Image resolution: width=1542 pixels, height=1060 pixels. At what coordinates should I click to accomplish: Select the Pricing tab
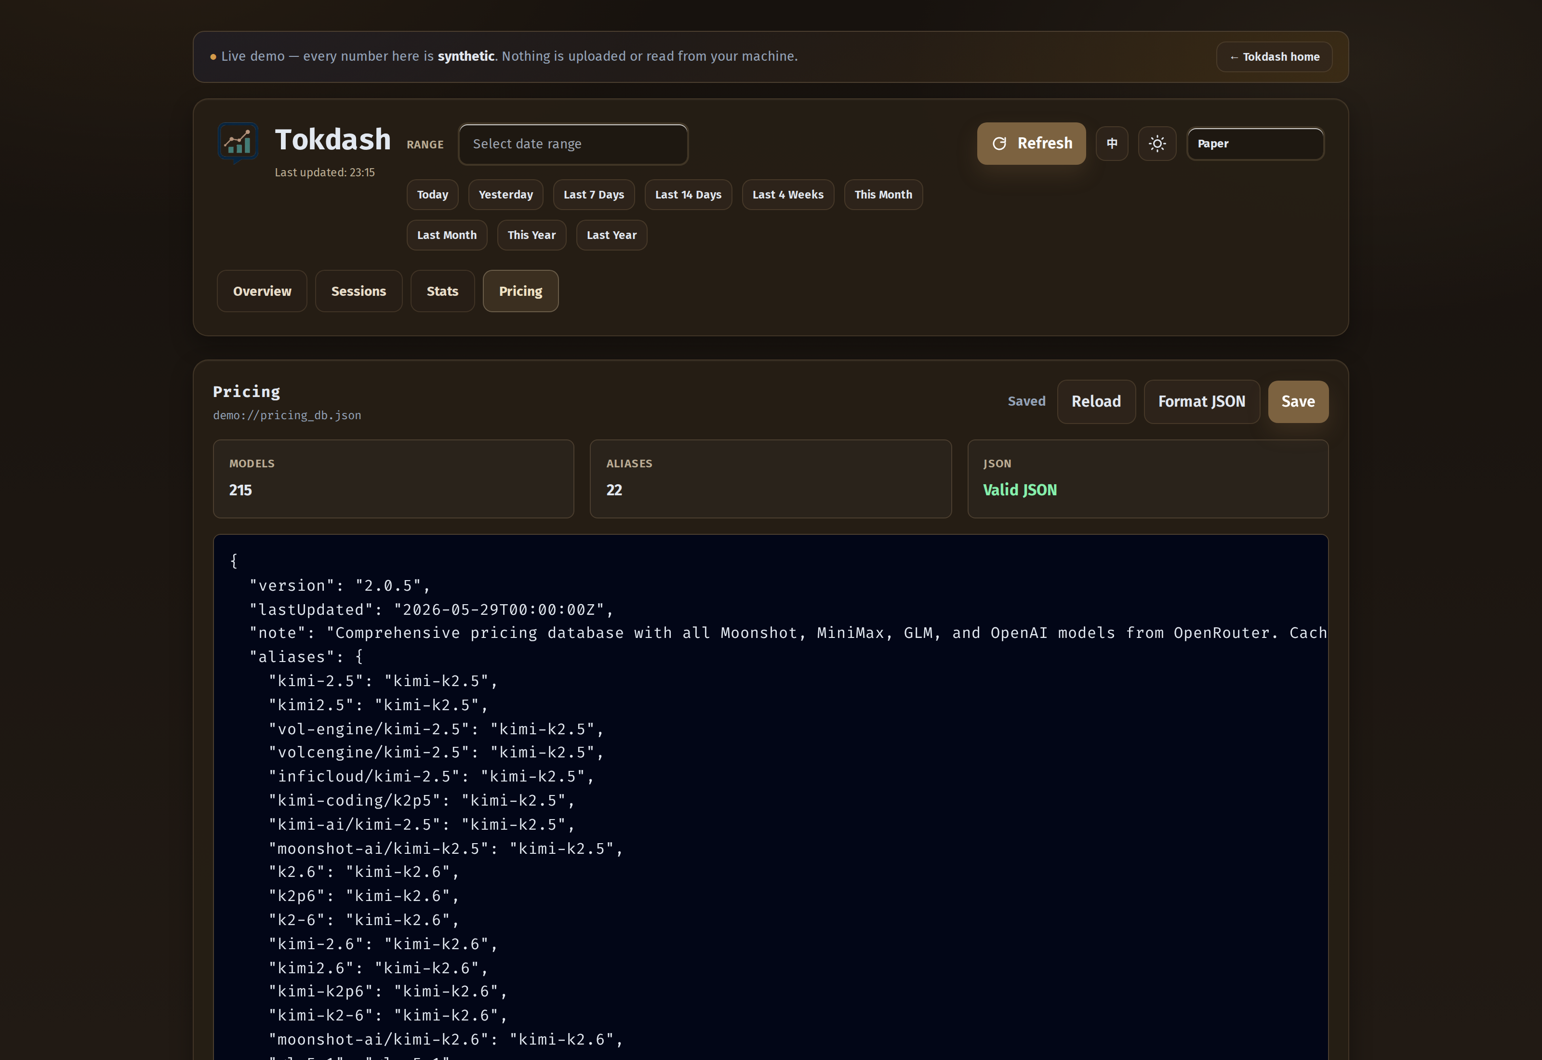520,291
